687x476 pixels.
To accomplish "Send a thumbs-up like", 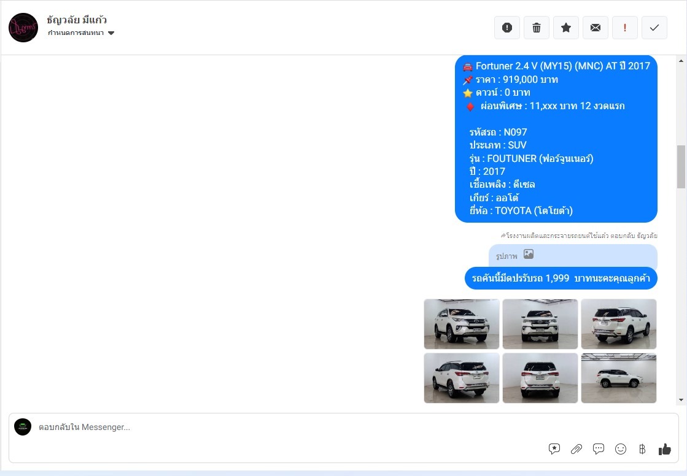I will tap(665, 449).
